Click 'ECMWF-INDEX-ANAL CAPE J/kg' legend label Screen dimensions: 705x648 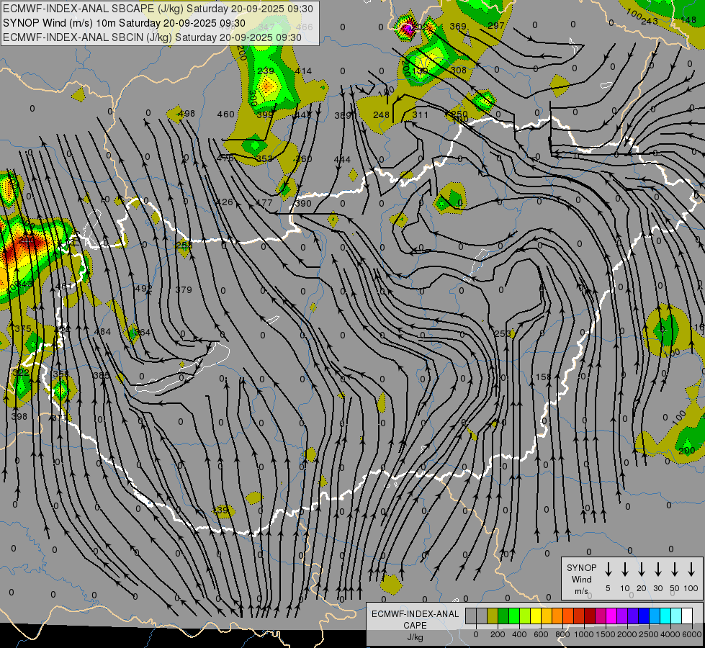pyautogui.click(x=415, y=626)
